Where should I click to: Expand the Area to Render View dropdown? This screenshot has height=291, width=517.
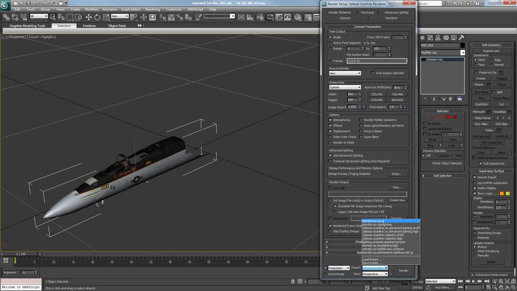click(345, 74)
